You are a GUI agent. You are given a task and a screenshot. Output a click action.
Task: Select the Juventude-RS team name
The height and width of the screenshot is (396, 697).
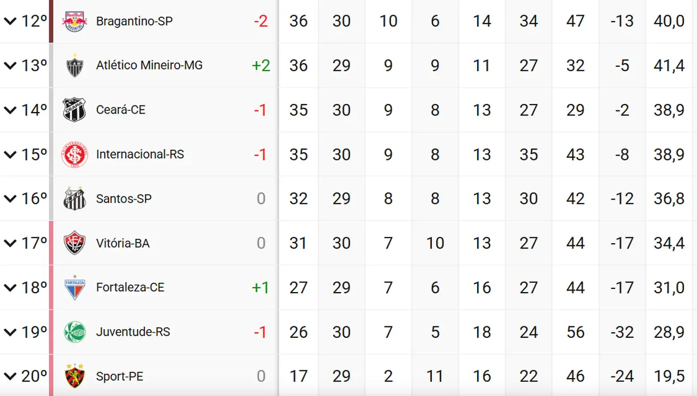(133, 332)
